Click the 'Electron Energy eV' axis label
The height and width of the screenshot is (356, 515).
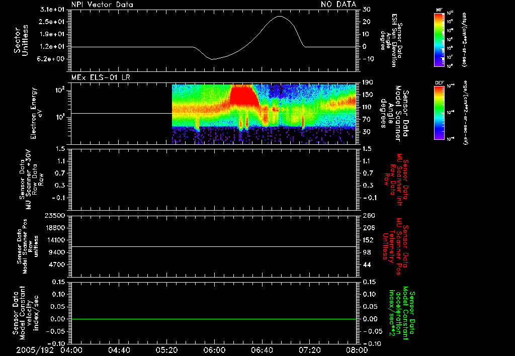pyautogui.click(x=37, y=113)
